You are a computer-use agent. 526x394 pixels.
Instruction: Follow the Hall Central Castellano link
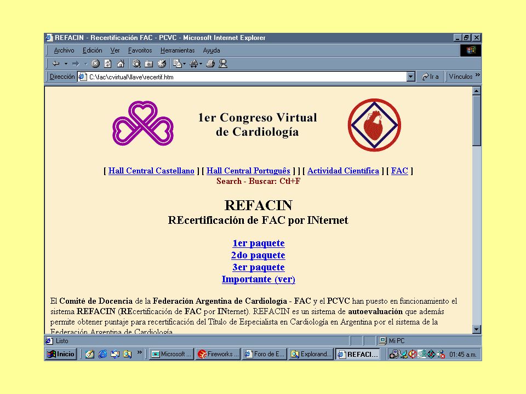click(x=151, y=171)
